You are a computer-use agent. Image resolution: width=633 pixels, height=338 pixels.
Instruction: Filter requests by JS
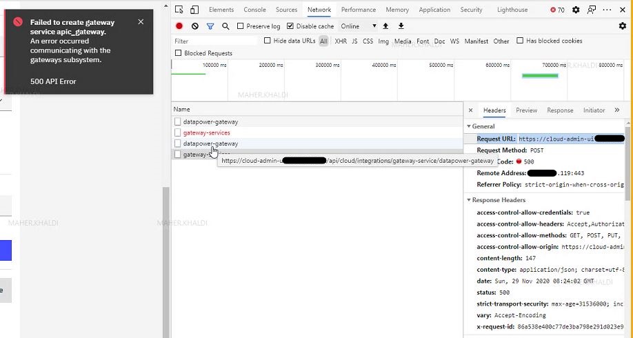click(x=354, y=41)
